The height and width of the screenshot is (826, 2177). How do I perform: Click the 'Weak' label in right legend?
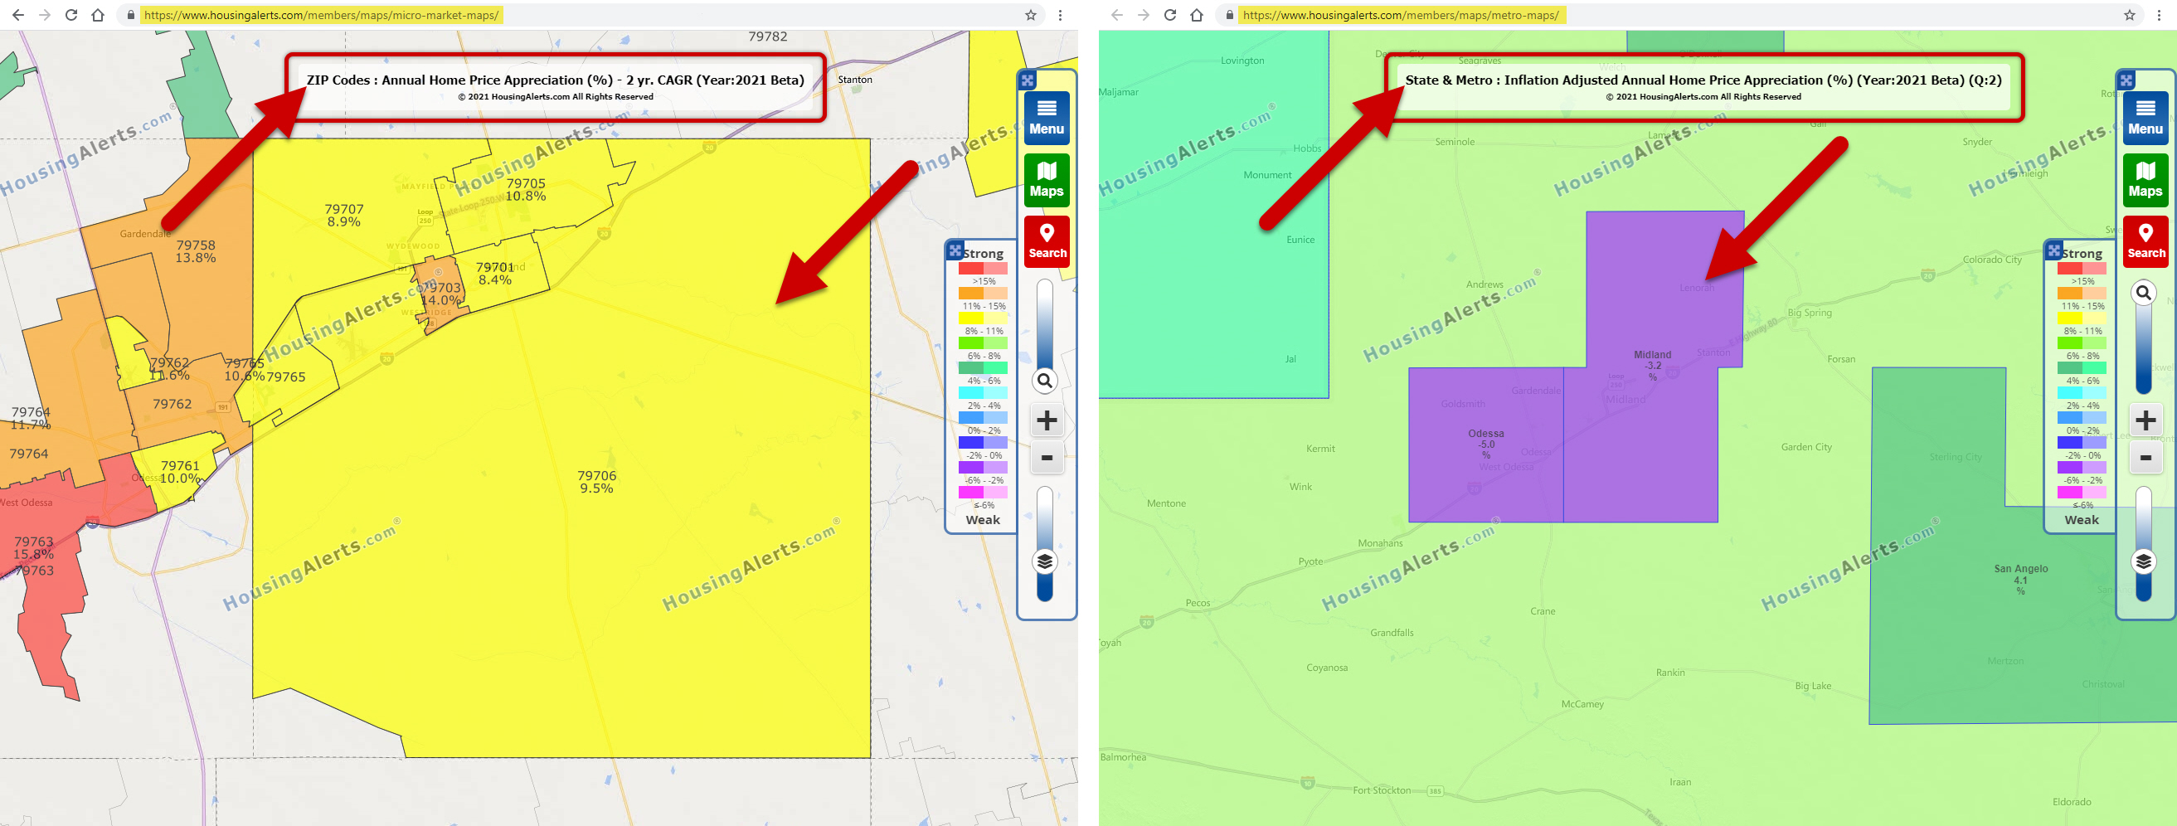[x=2082, y=520]
